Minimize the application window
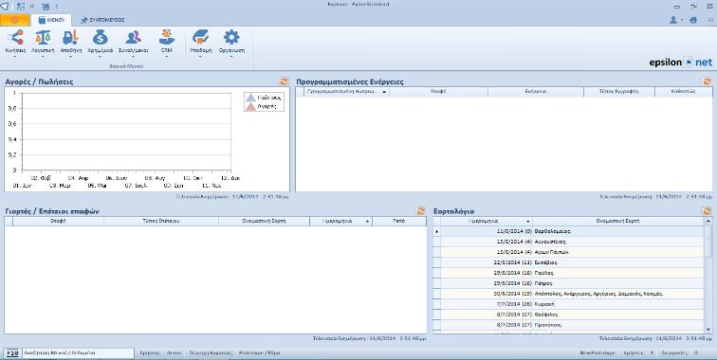Viewport: 717px width, 360px height. 677,7
